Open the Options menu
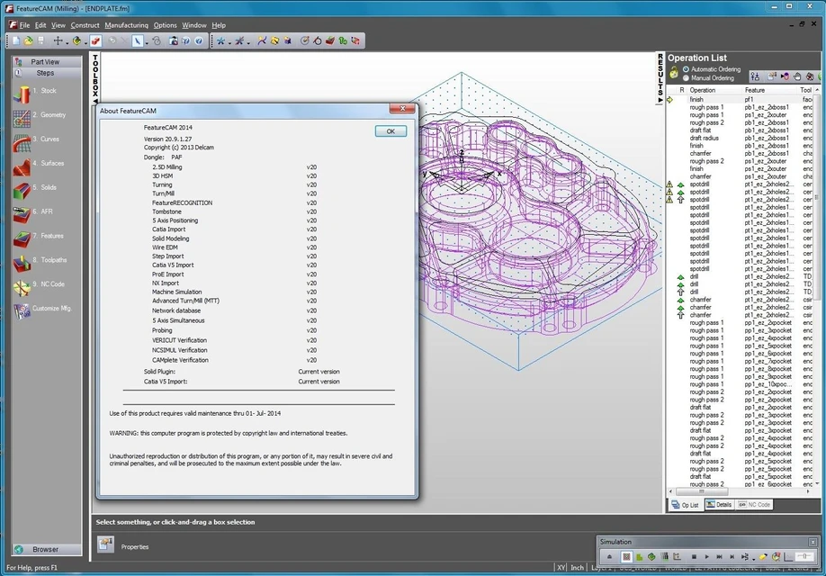The width and height of the screenshot is (826, 576). 165,25
